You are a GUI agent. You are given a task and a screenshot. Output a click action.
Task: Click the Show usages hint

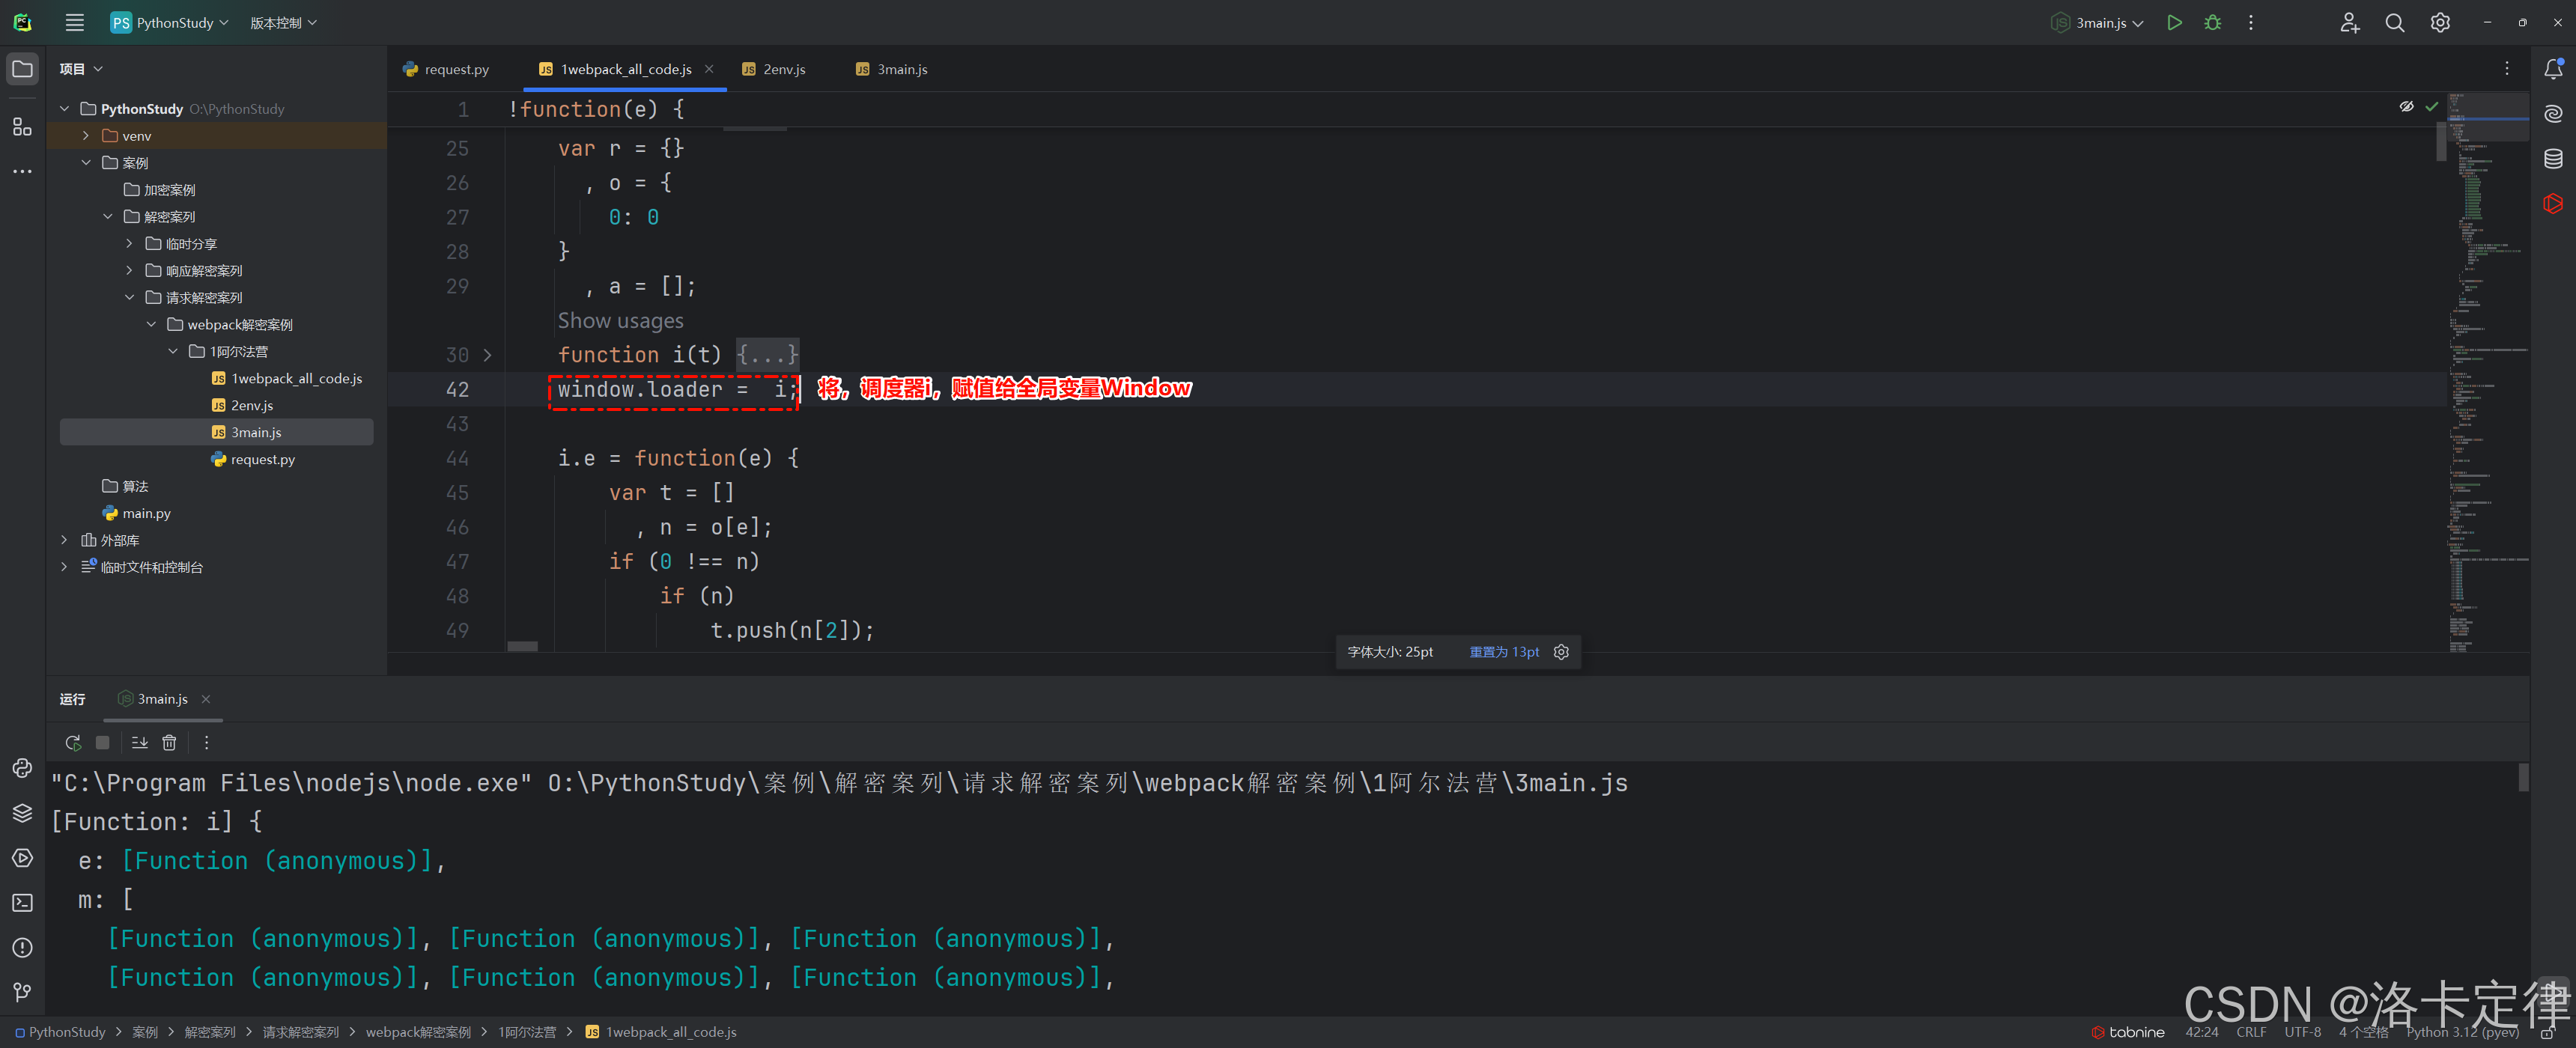pyautogui.click(x=620, y=320)
